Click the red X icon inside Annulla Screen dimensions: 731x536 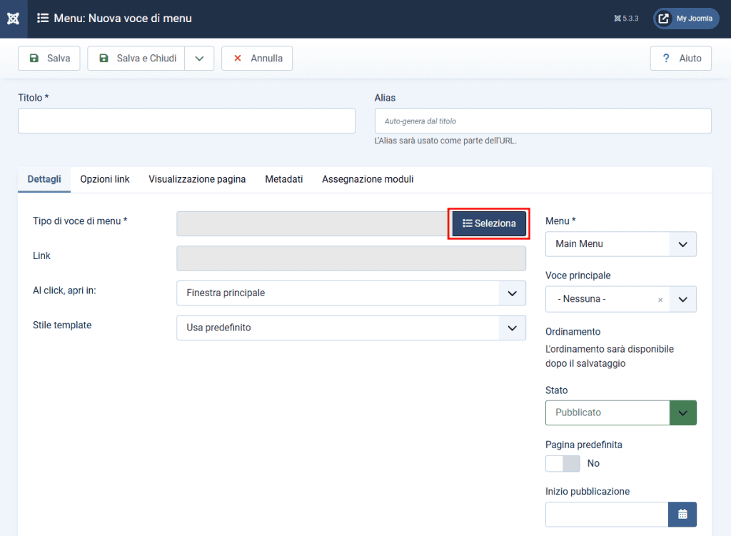coord(237,58)
